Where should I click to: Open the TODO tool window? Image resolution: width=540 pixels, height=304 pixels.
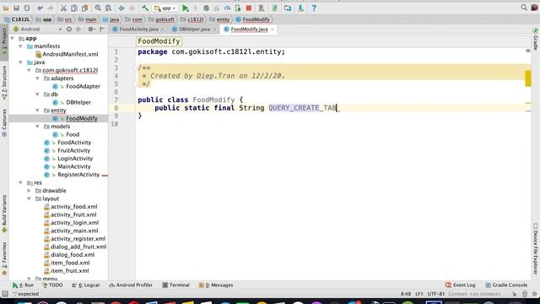tap(52, 285)
